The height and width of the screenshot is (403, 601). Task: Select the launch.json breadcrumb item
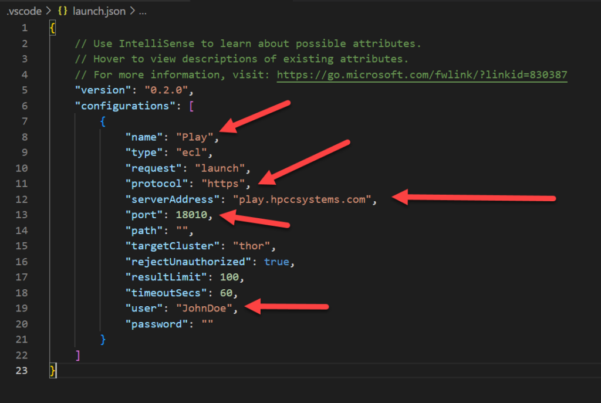tap(99, 11)
